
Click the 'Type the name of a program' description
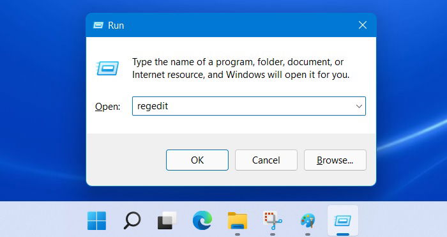click(x=241, y=68)
